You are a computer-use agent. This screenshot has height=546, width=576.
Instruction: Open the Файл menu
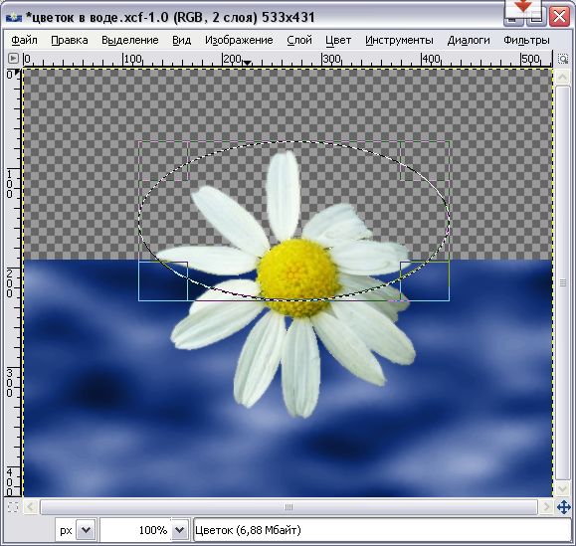click(24, 40)
